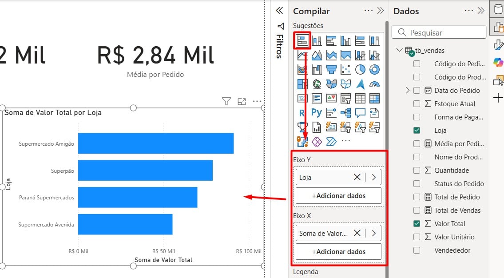Remove Loja from Eixo Y
The image size is (504, 278).
click(x=357, y=177)
